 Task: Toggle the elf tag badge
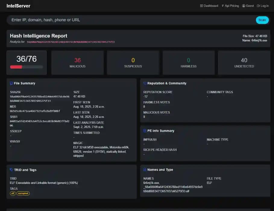tap(12, 193)
